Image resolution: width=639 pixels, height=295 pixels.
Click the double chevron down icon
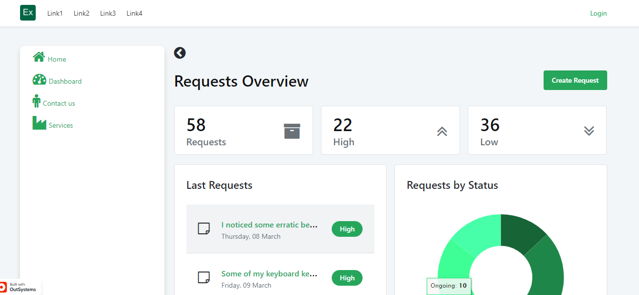coord(589,131)
